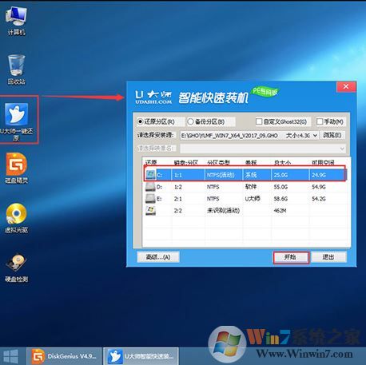Image resolution: width=366 pixels, height=365 pixels.
Task: Select the 55.0G size cell
Action: [x=280, y=187]
